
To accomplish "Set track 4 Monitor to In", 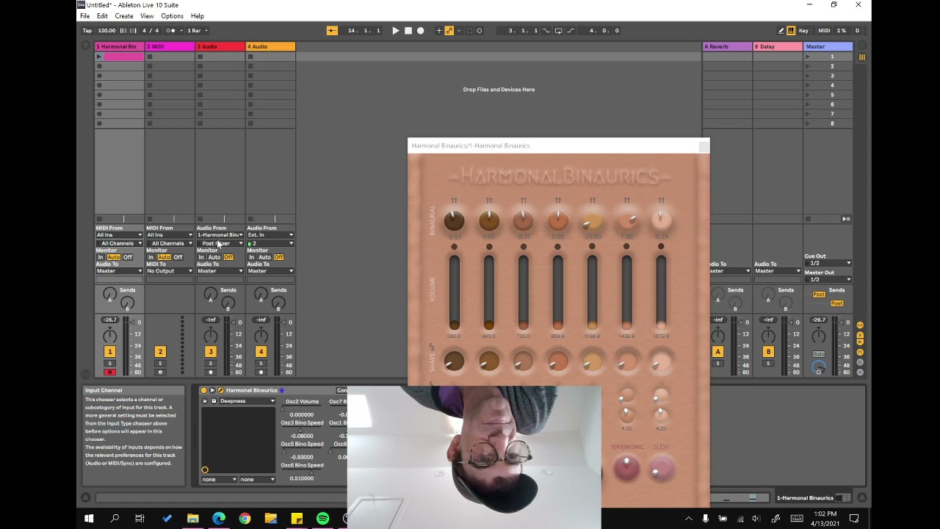I will pos(251,257).
